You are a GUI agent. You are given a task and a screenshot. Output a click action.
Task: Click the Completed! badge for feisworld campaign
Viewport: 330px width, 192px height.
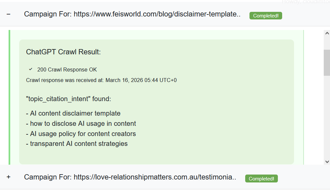click(266, 16)
